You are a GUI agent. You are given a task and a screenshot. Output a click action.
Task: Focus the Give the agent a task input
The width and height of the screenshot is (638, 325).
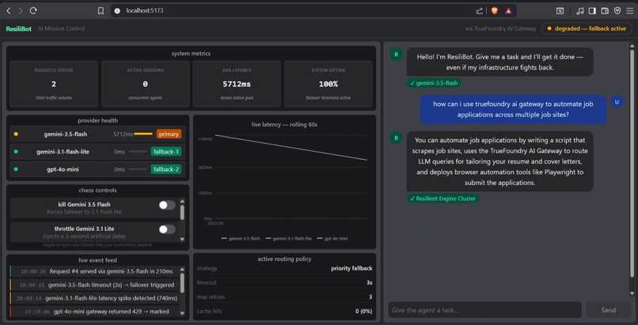pos(484,310)
